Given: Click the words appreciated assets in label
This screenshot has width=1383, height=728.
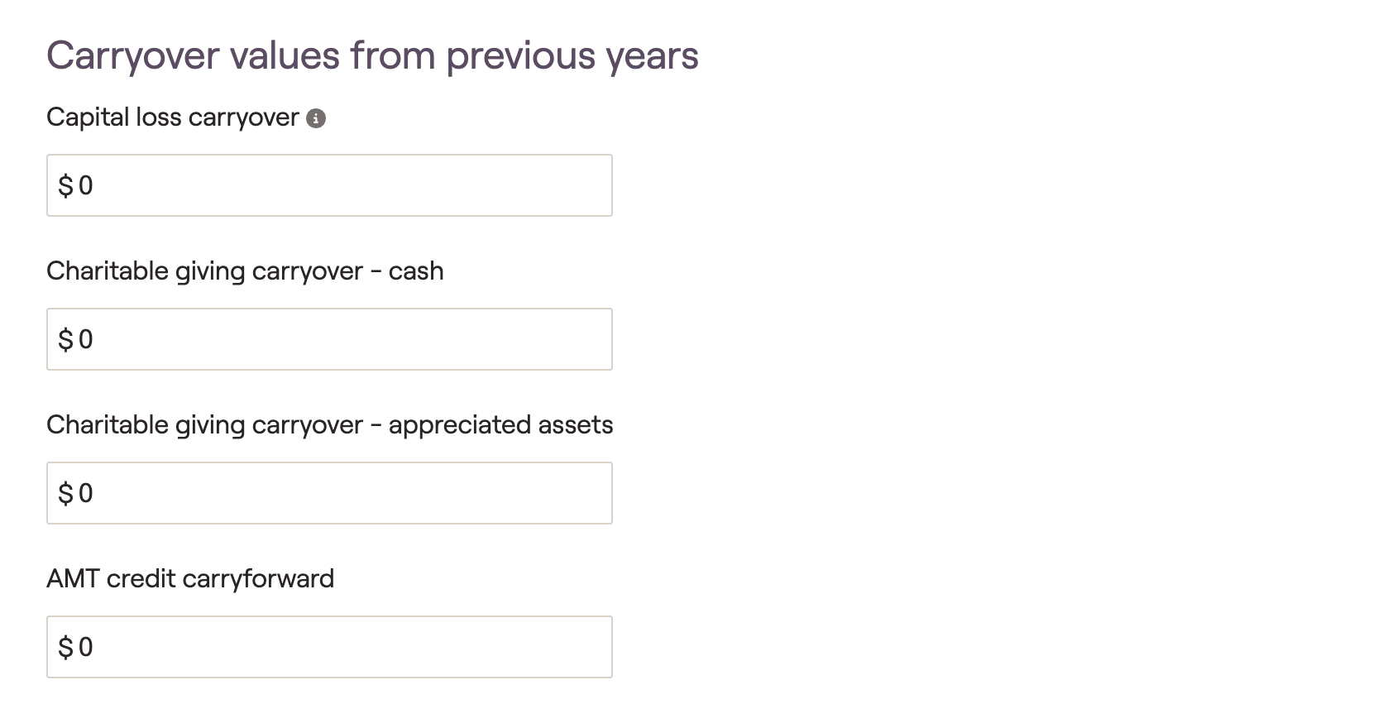Looking at the screenshot, I should pos(501,425).
